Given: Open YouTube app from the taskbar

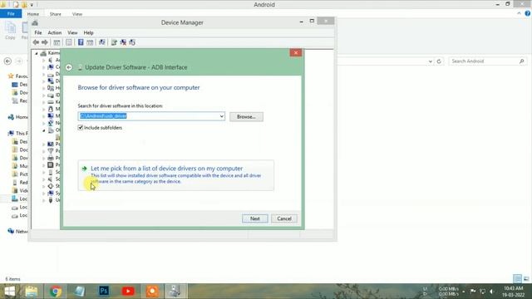Looking at the screenshot, I should (x=128, y=292).
